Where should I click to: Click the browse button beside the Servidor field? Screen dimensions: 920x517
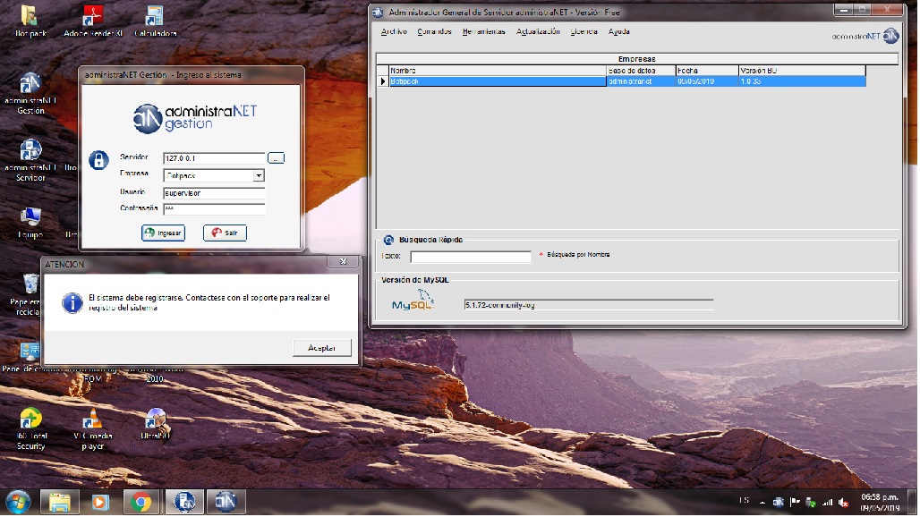(x=276, y=158)
